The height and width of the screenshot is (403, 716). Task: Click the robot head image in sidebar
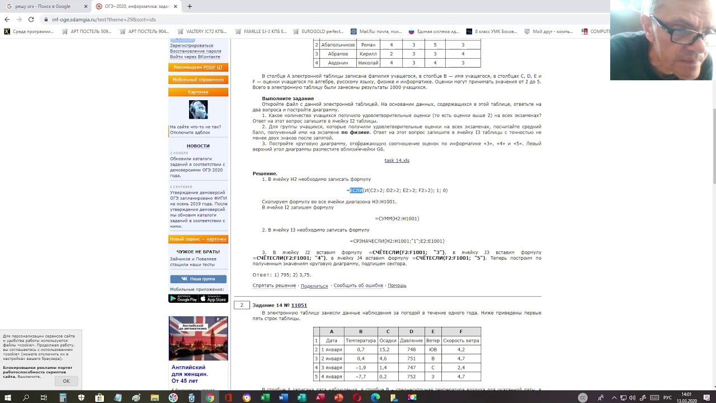pos(198,110)
